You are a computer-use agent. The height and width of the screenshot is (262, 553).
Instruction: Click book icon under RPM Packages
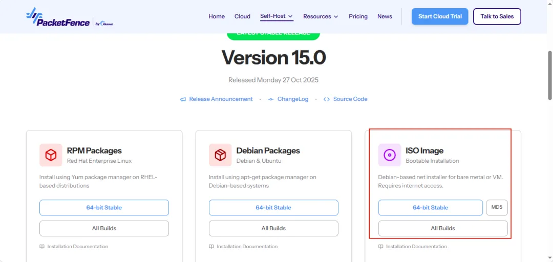coord(42,247)
